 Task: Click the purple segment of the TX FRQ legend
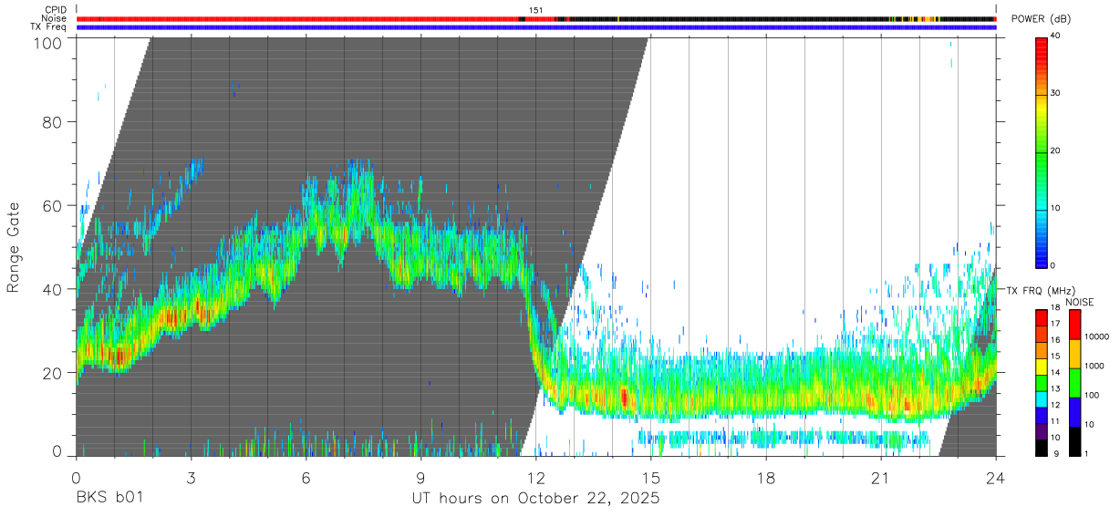(x=1041, y=429)
